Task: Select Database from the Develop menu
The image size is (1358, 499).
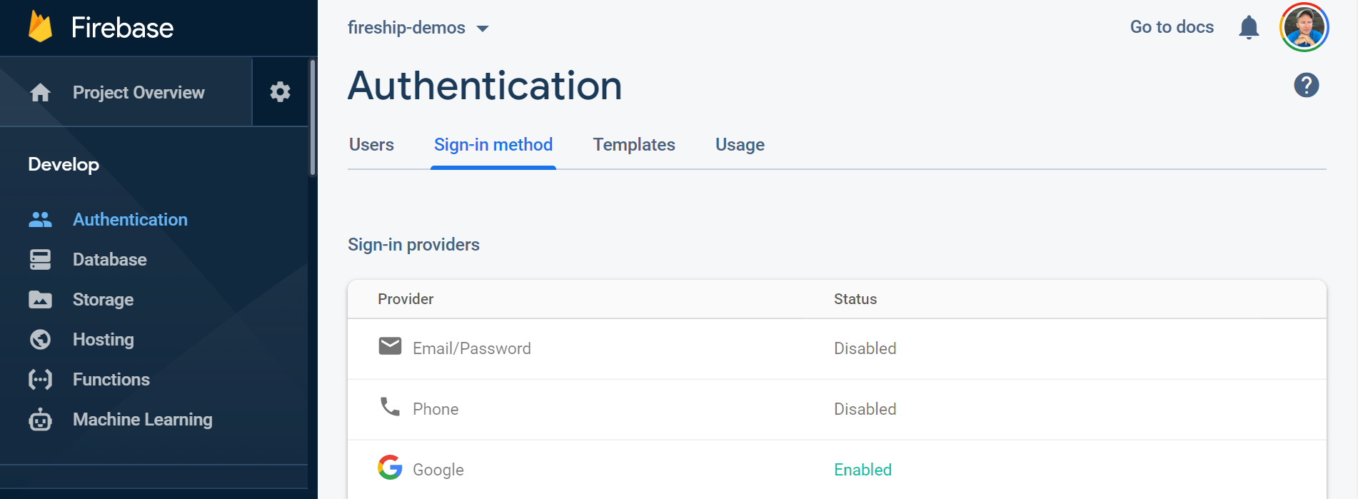Action: point(109,259)
